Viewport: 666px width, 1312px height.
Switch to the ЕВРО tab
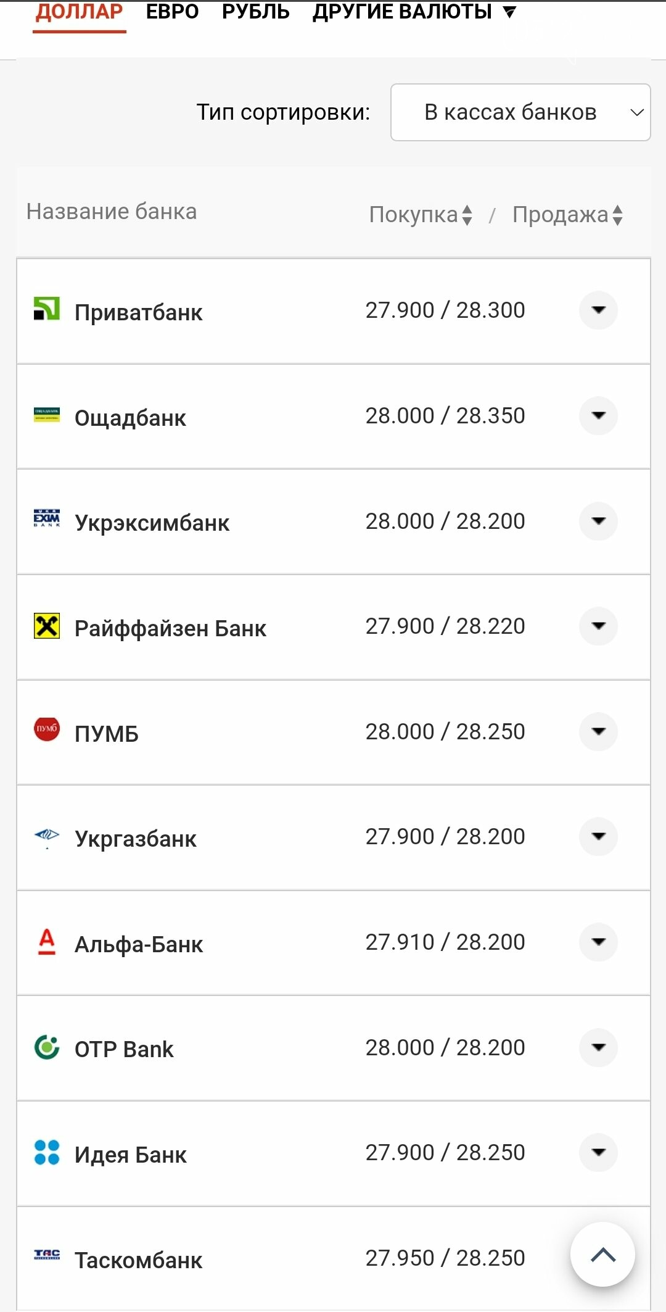[x=172, y=12]
